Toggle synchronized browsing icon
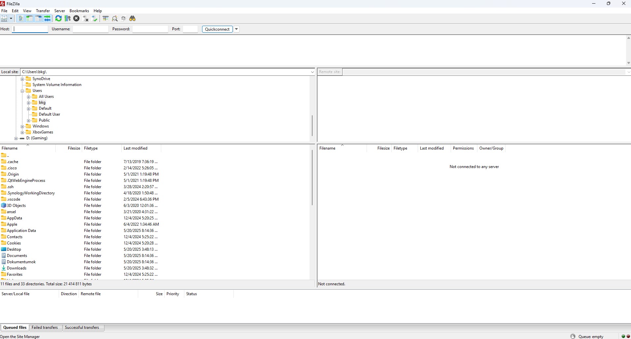The width and height of the screenshot is (631, 339). (124, 18)
